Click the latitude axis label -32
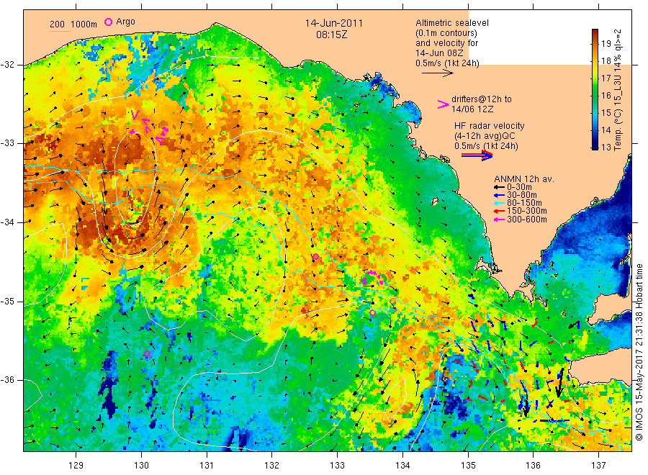The image size is (648, 475). tap(7, 65)
